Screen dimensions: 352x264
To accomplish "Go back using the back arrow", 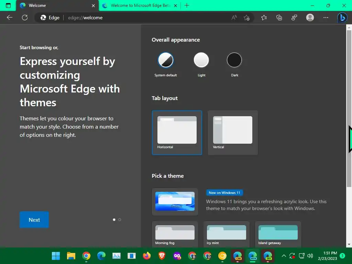I will pyautogui.click(x=9, y=18).
